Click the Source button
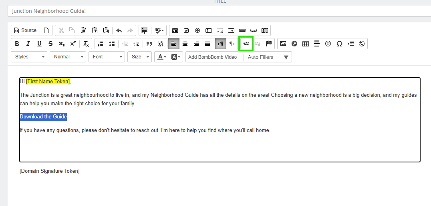The width and height of the screenshot is (431, 206). point(25,30)
